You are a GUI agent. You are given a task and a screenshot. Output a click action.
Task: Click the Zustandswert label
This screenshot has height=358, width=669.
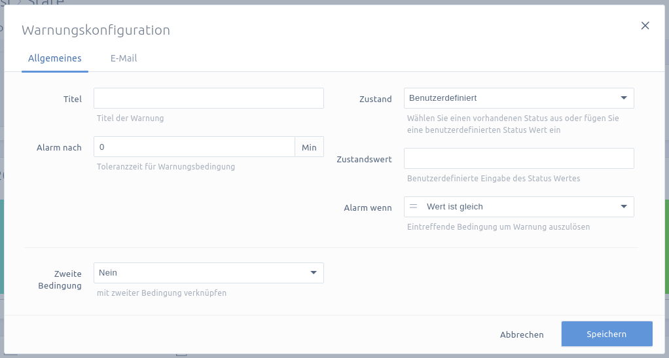pyautogui.click(x=364, y=159)
